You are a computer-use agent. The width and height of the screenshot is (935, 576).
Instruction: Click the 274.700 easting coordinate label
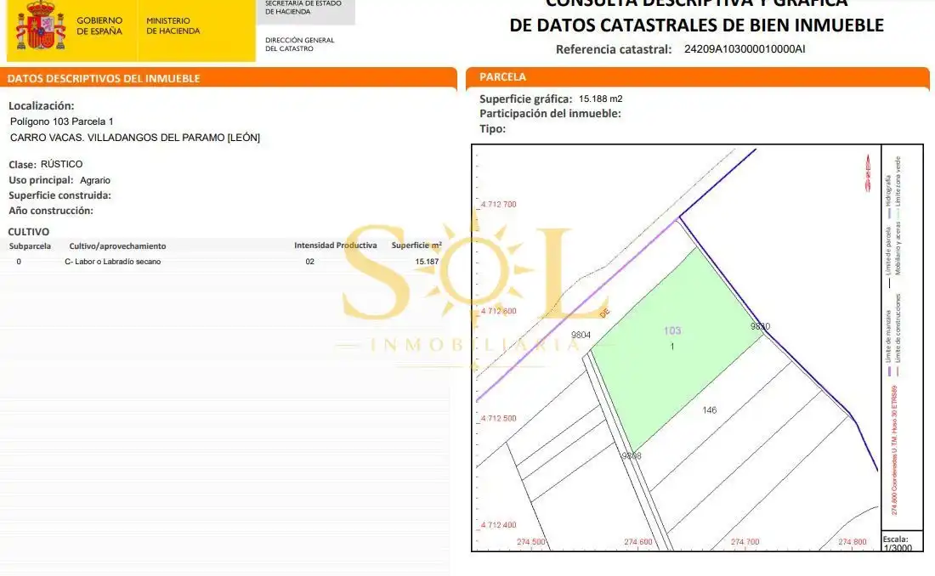point(745,542)
